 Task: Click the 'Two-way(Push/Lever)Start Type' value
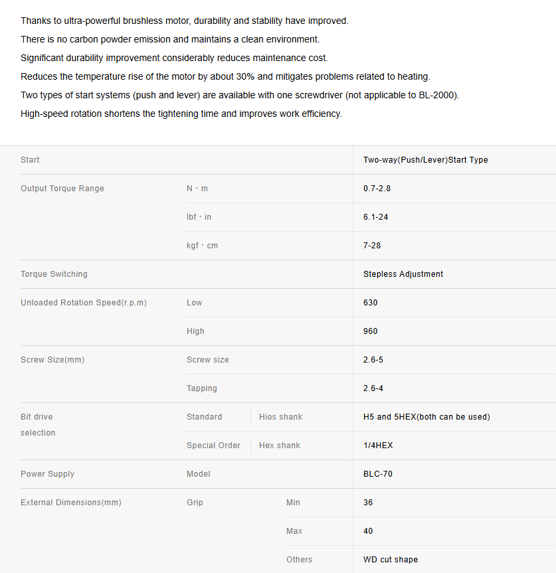click(x=426, y=160)
